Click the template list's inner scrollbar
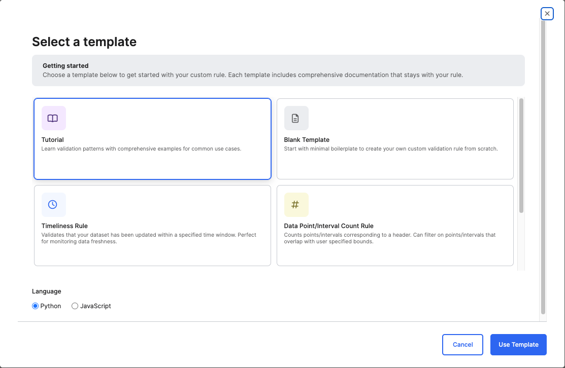Viewport: 565px width, 368px height. click(x=521, y=155)
